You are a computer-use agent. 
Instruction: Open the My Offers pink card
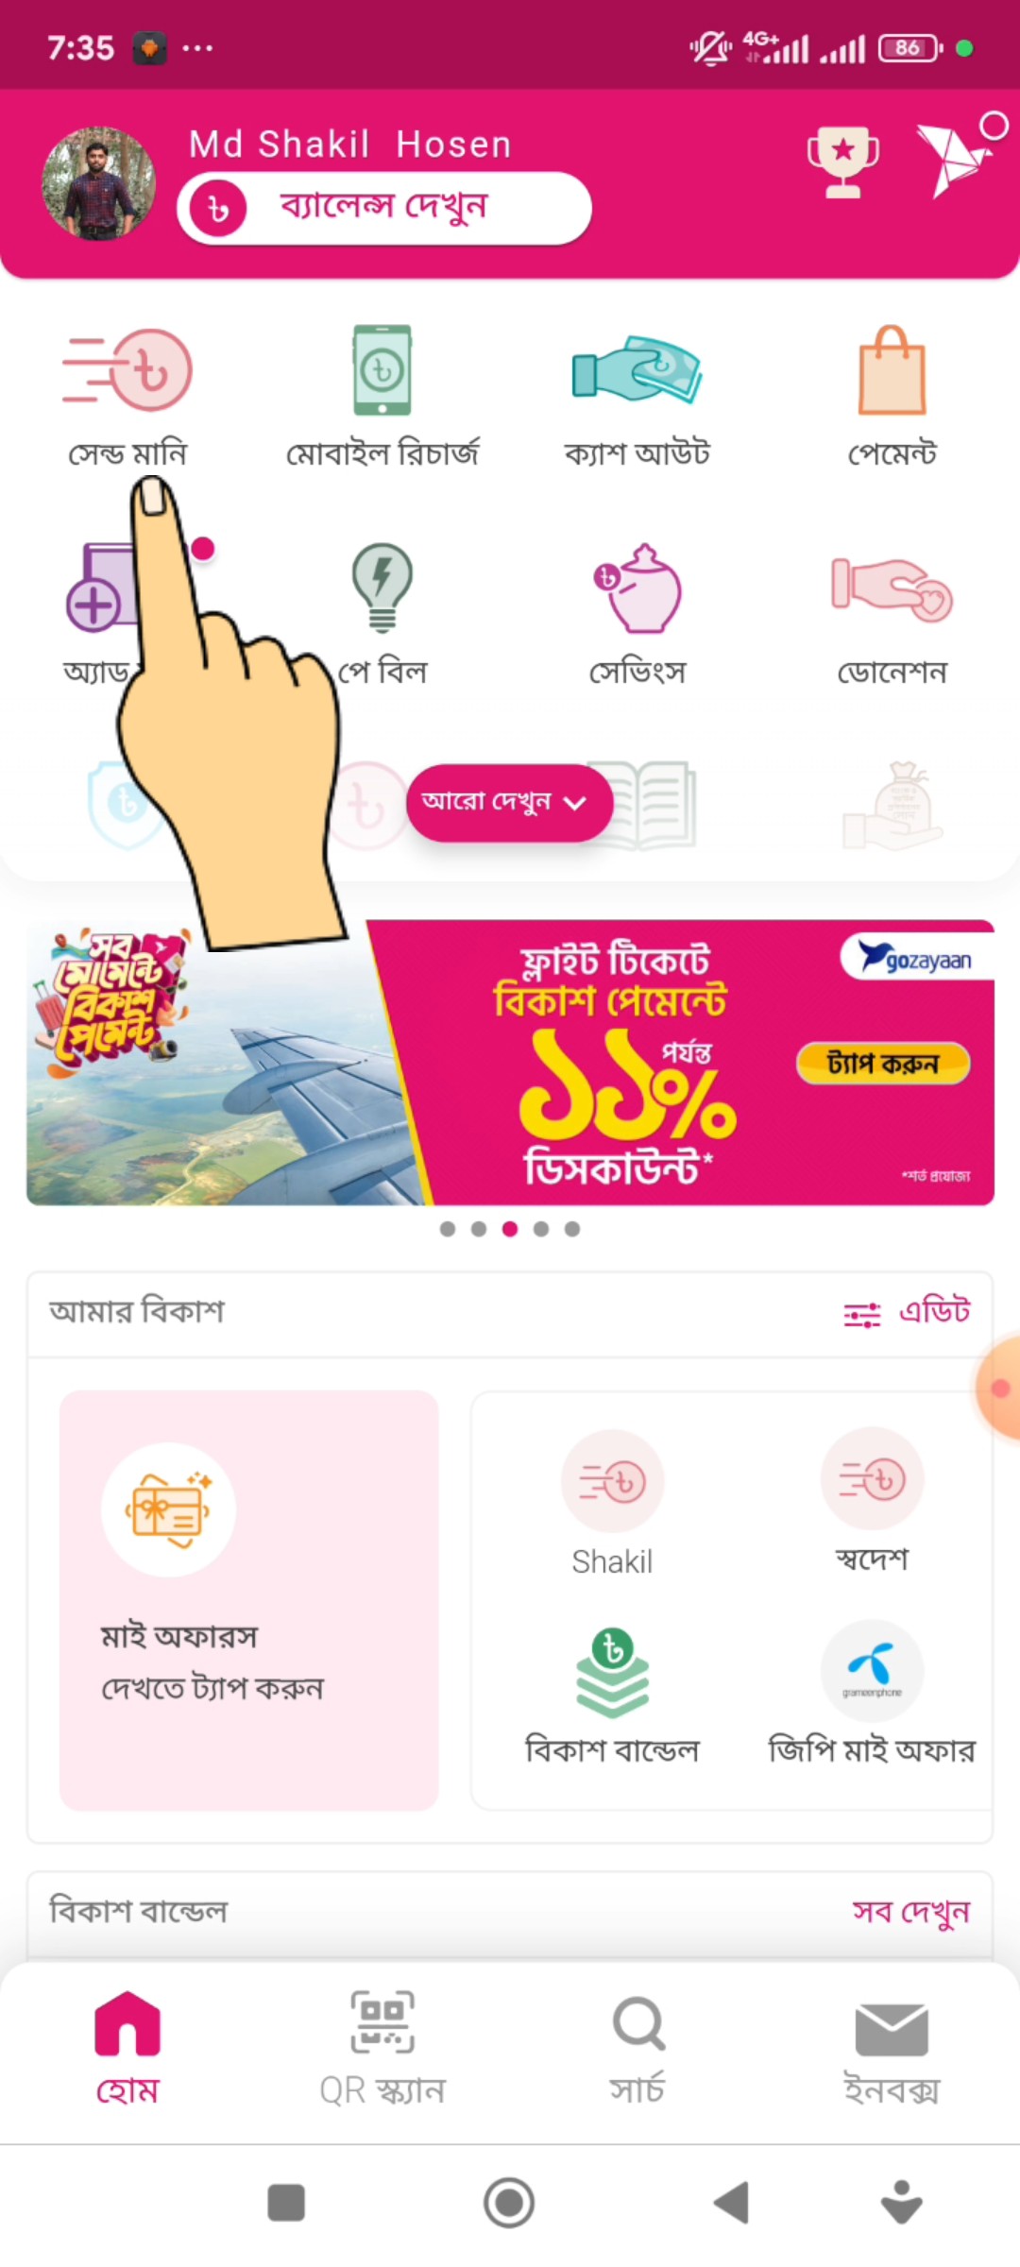pos(249,1600)
